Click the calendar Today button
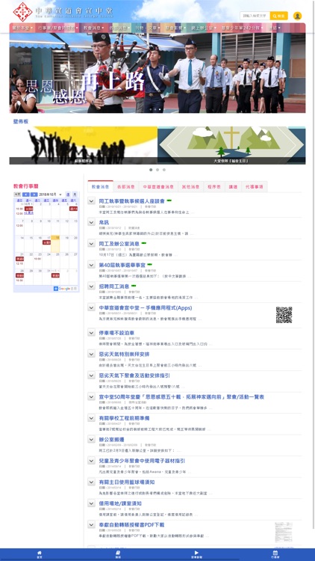315x561 pixels. [17, 194]
